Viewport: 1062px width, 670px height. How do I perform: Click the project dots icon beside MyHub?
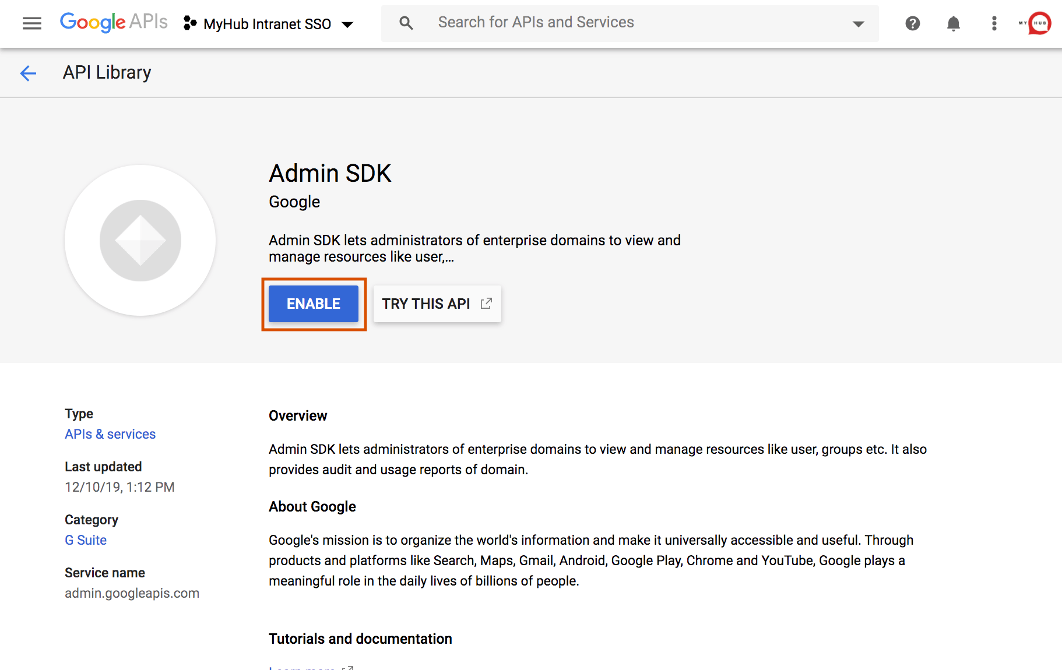pyautogui.click(x=190, y=23)
